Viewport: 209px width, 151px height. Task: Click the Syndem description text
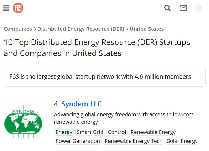coord(123,118)
